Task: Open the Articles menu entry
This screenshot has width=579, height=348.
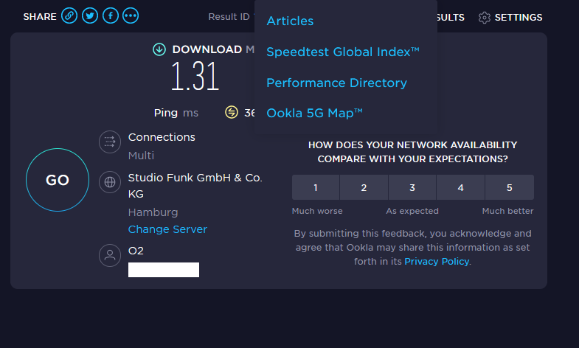Action: tap(290, 21)
